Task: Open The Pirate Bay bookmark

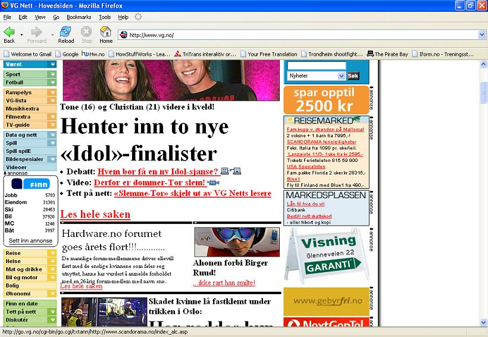Action: point(387,54)
